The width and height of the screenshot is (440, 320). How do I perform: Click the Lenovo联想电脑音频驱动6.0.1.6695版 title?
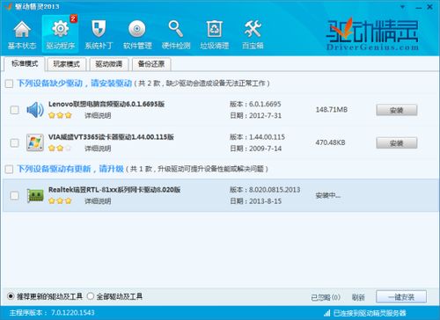(106, 104)
